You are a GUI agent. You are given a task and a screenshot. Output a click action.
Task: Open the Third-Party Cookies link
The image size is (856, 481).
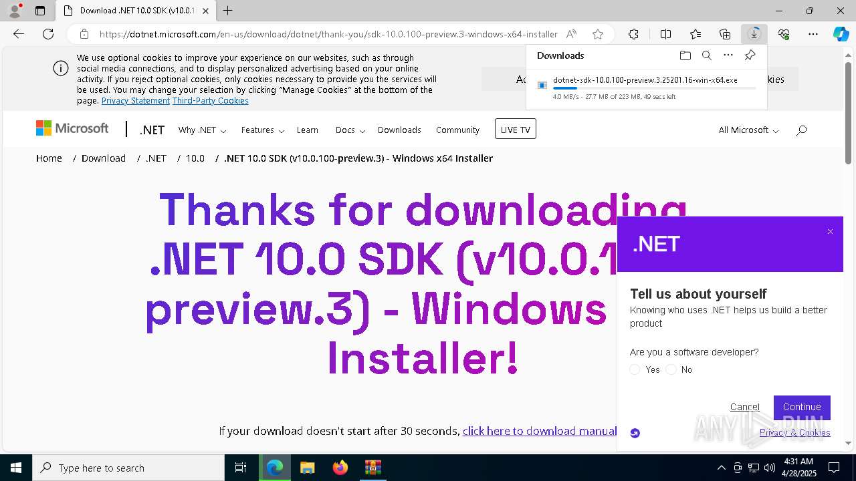tap(211, 101)
